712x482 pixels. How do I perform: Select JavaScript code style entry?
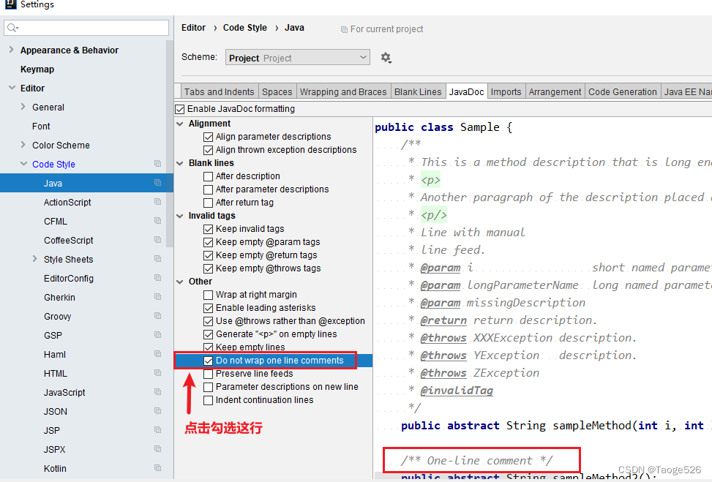click(64, 392)
